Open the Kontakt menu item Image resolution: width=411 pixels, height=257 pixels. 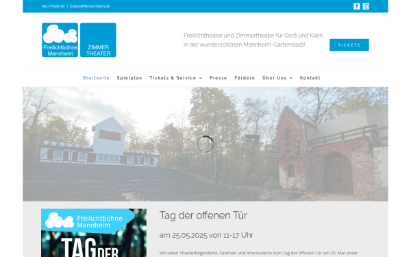click(x=310, y=78)
